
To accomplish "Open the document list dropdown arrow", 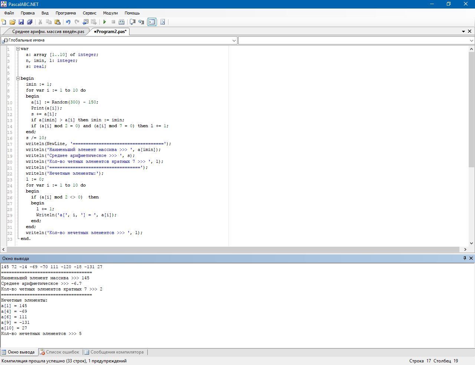I will pyautogui.click(x=463, y=32).
